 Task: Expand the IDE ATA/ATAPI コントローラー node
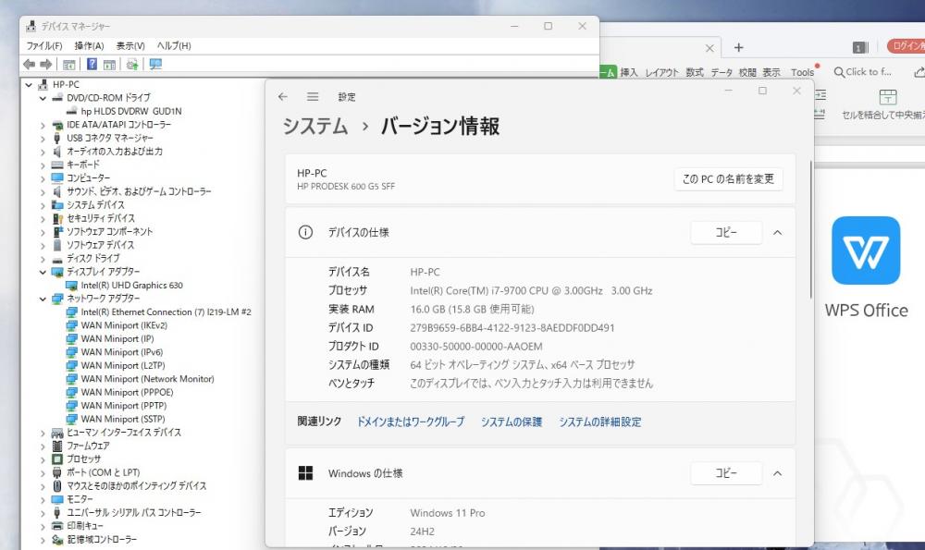[43, 125]
